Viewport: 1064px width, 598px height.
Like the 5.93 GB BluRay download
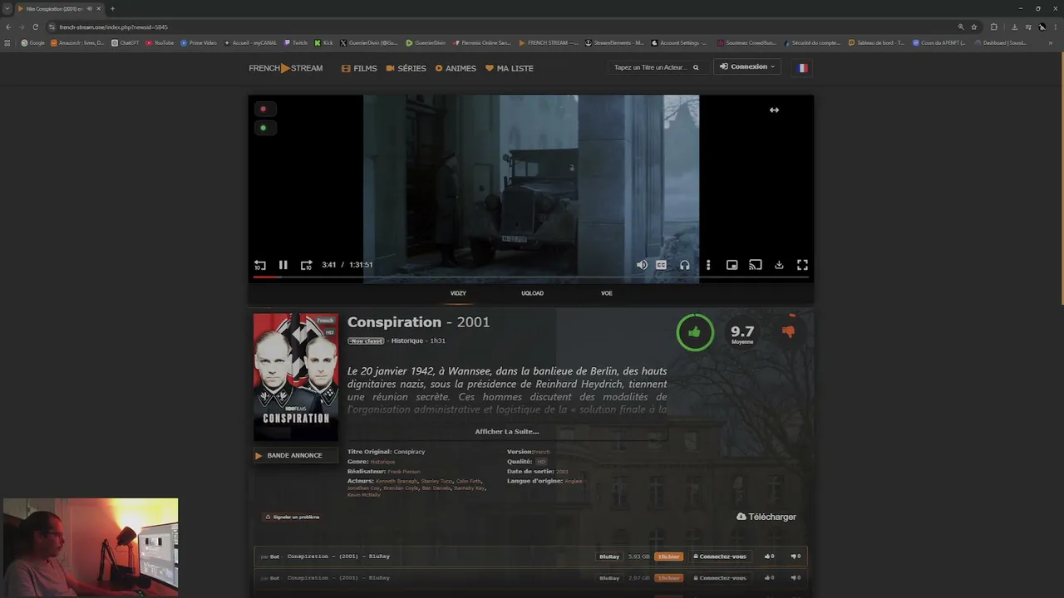[769, 556]
